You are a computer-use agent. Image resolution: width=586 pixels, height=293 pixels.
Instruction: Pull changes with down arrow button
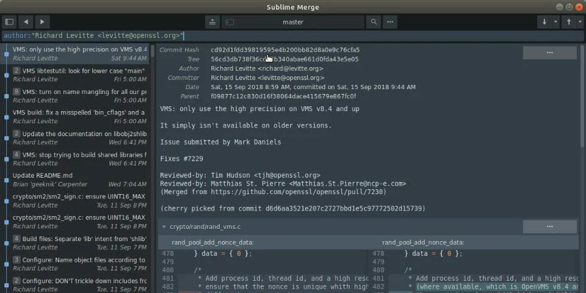tap(544, 22)
